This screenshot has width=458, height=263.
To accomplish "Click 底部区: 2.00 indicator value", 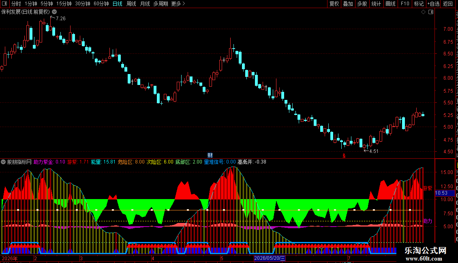I will pyautogui.click(x=189, y=162).
